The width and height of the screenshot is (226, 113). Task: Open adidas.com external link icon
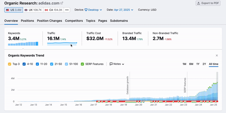[62, 3]
